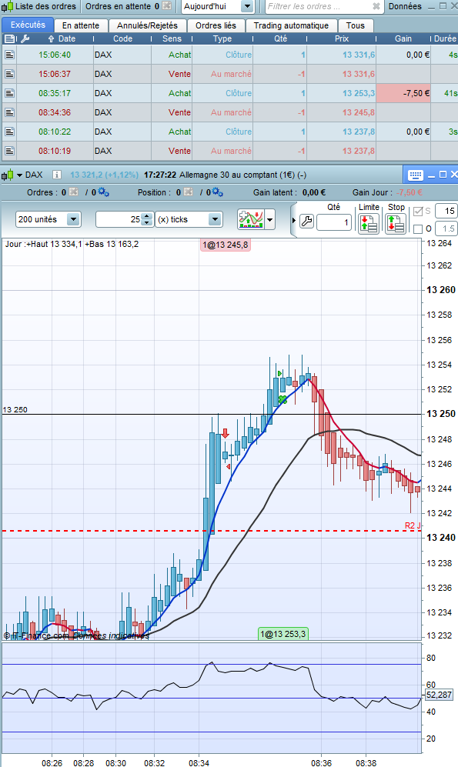This screenshot has height=767, width=458.
Task: Sort orders by Type column
Action: click(x=222, y=38)
